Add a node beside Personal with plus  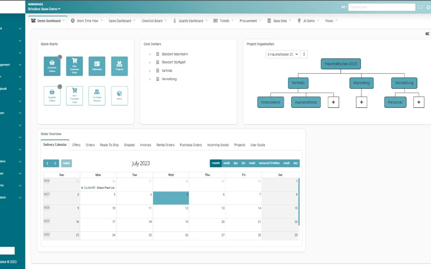[419, 102]
